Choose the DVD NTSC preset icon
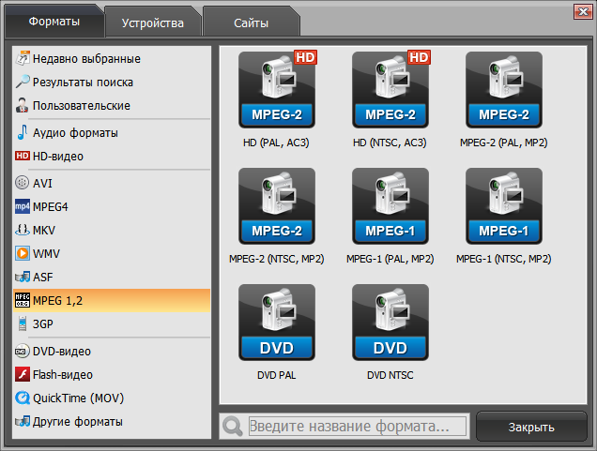This screenshot has width=597, height=451. click(390, 323)
